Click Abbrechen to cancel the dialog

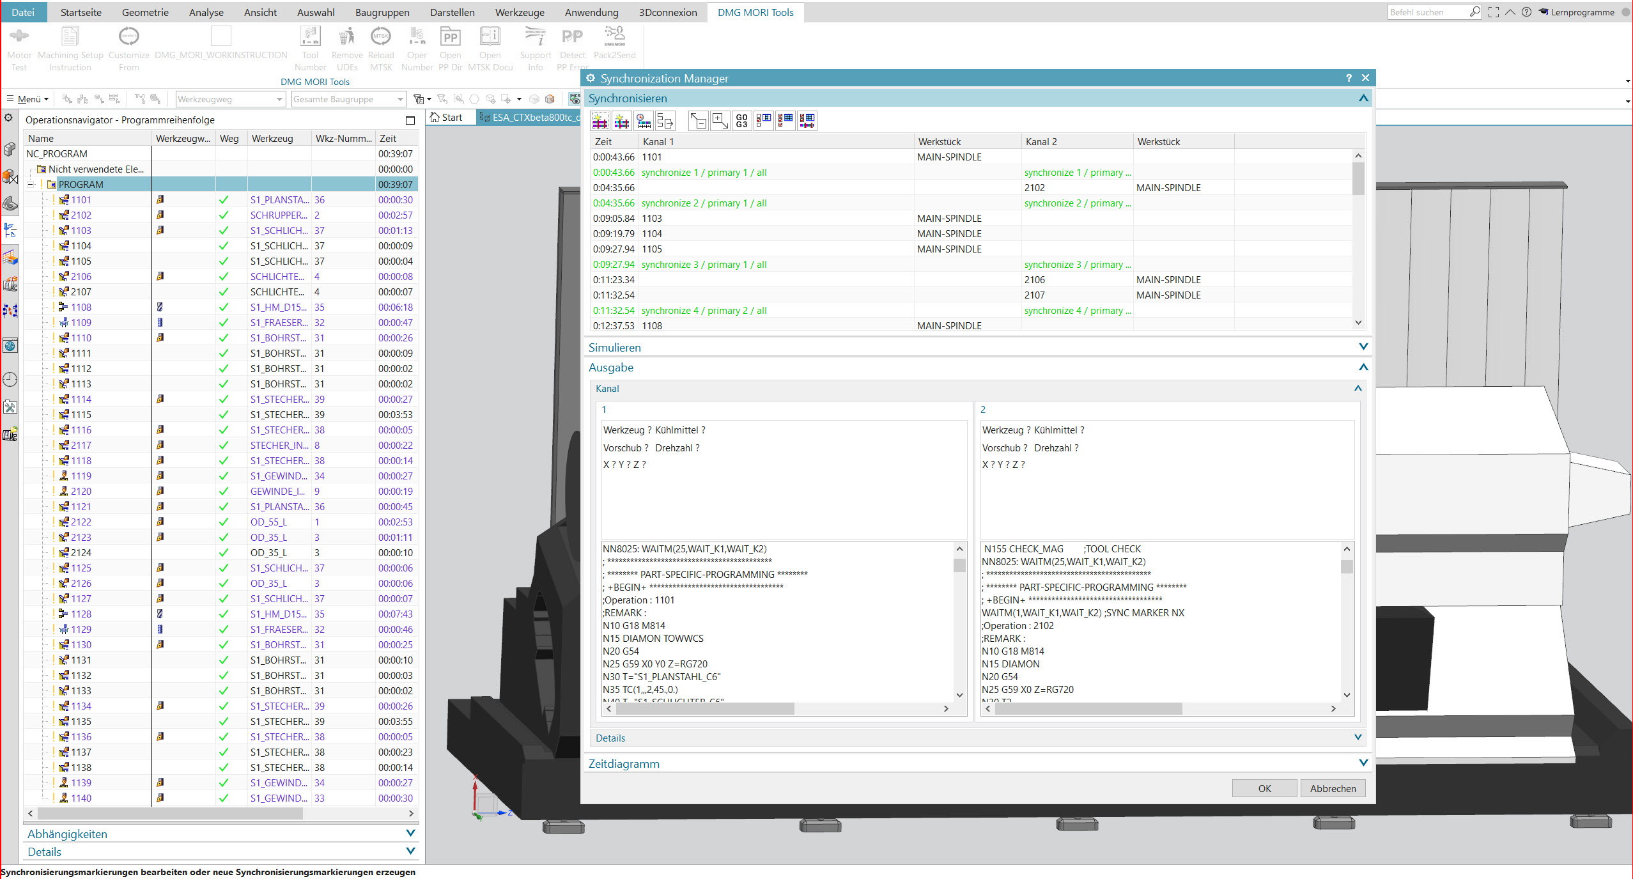[1333, 788]
